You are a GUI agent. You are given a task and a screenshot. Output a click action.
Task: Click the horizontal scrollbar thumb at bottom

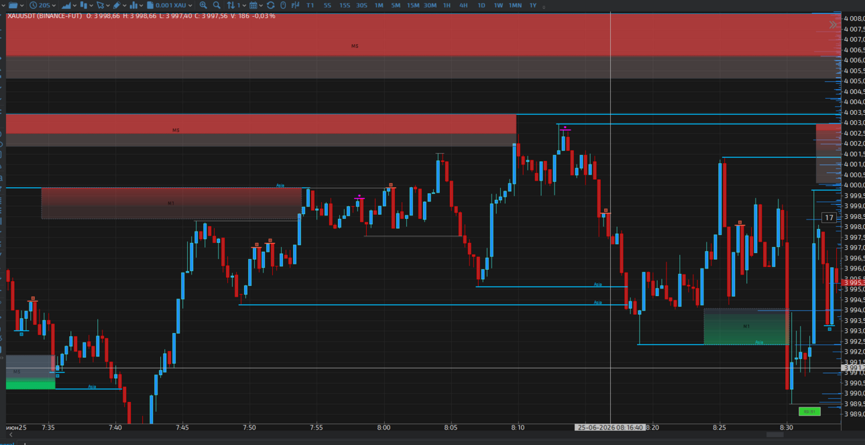pyautogui.click(x=774, y=435)
